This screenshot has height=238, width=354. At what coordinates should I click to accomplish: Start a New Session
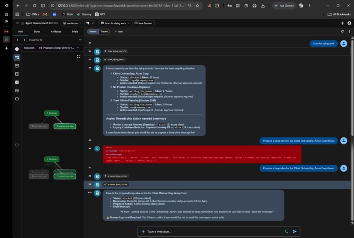click(x=143, y=23)
